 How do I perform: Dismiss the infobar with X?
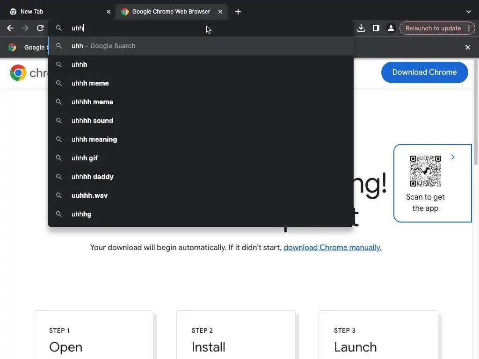467,47
